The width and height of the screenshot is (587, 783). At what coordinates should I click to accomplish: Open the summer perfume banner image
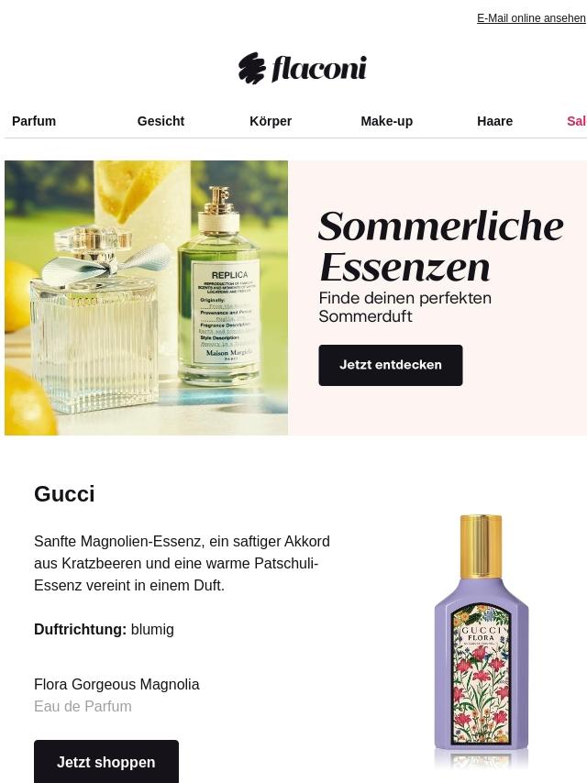click(147, 298)
